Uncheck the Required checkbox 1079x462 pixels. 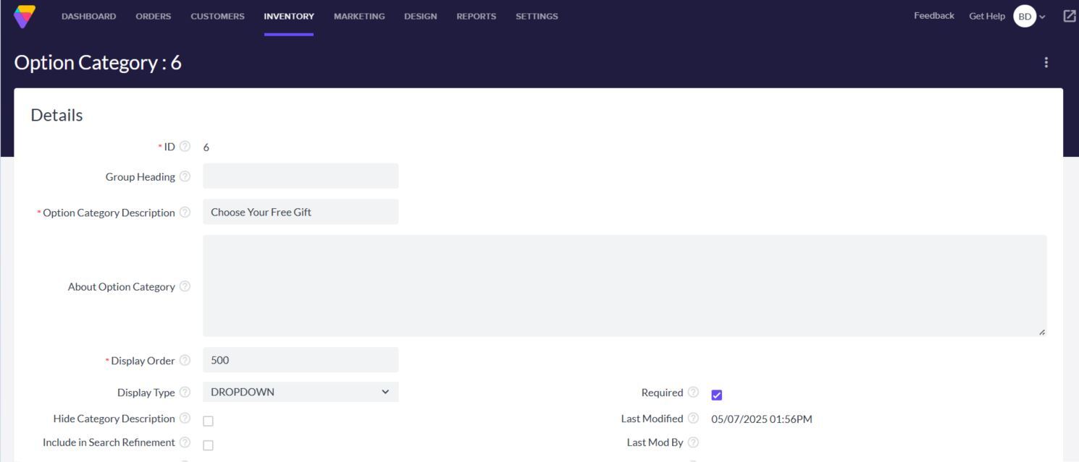click(716, 395)
